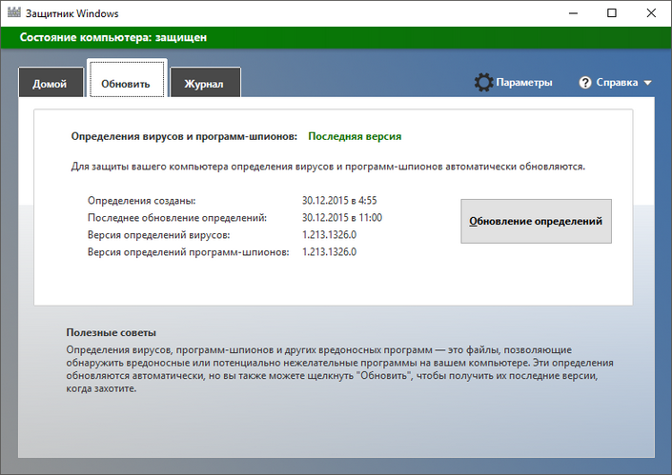Image resolution: width=672 pixels, height=475 pixels.
Task: Click the Defender castle icon in title bar
Action: (x=13, y=12)
